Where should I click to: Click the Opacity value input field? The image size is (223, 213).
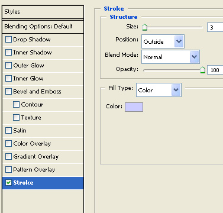pos(215,70)
